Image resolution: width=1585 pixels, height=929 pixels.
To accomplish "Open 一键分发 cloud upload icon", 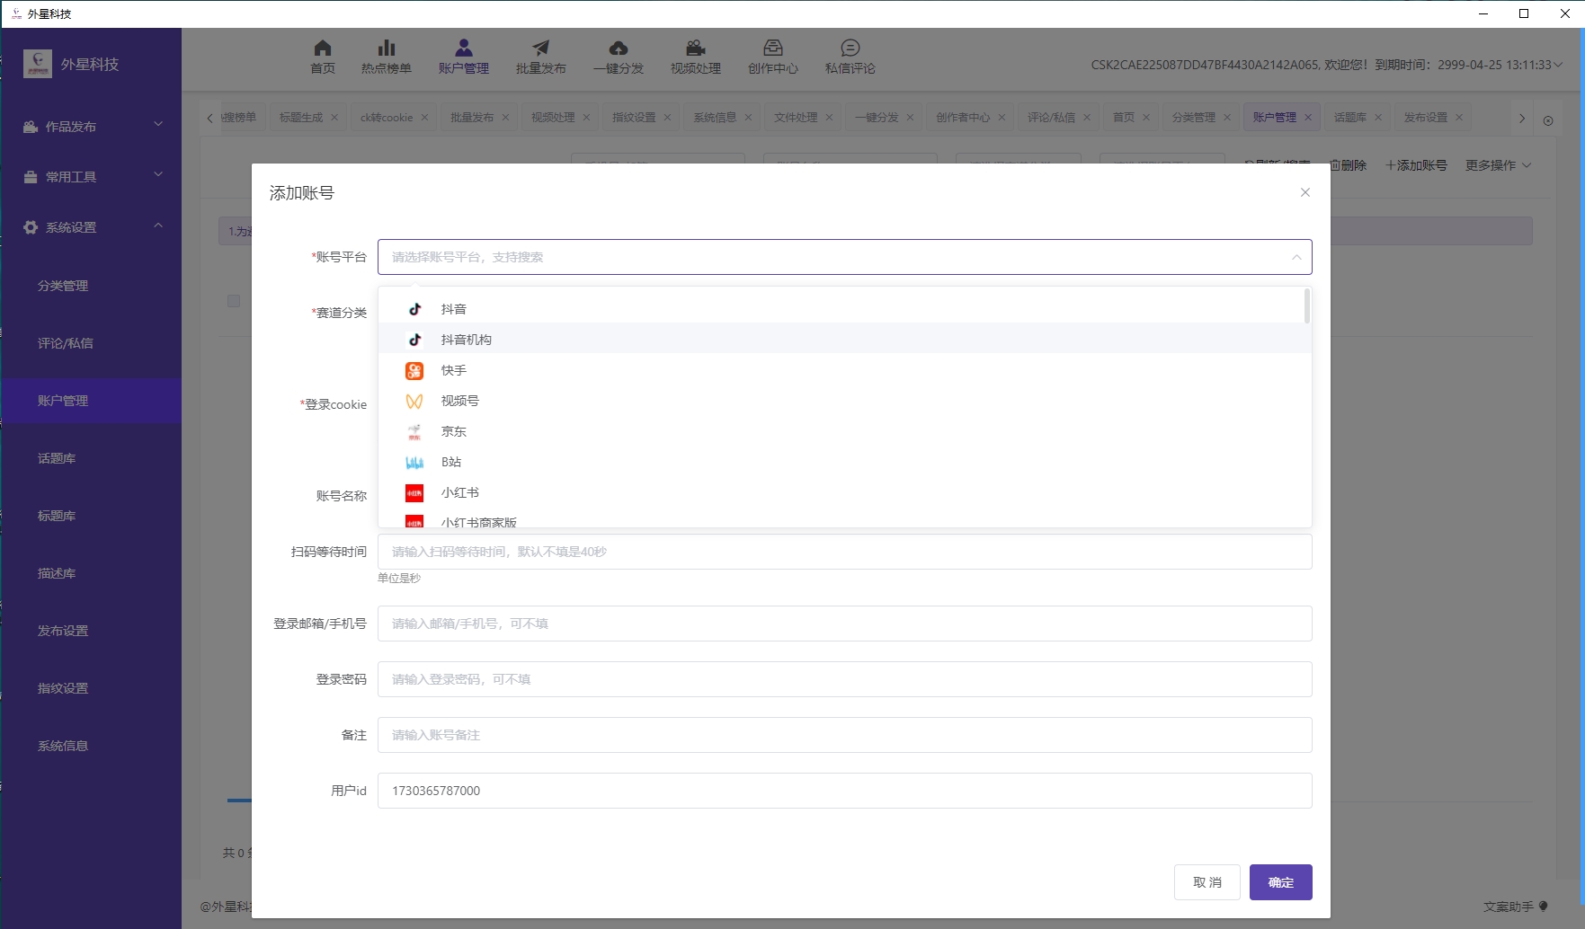I will pyautogui.click(x=619, y=49).
